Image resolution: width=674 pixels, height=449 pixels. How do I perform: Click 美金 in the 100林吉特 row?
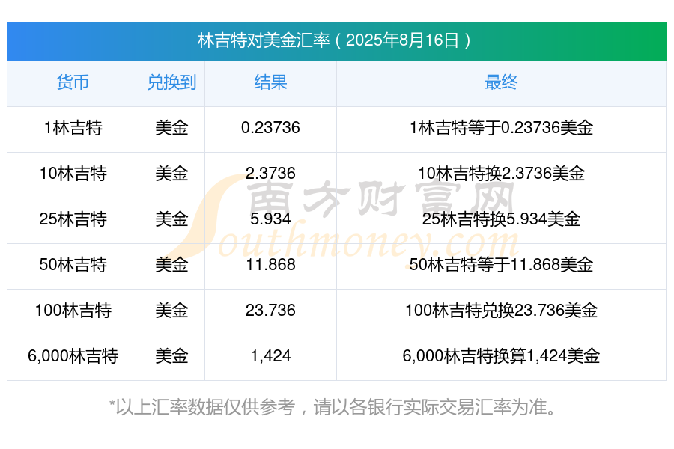pos(172,311)
